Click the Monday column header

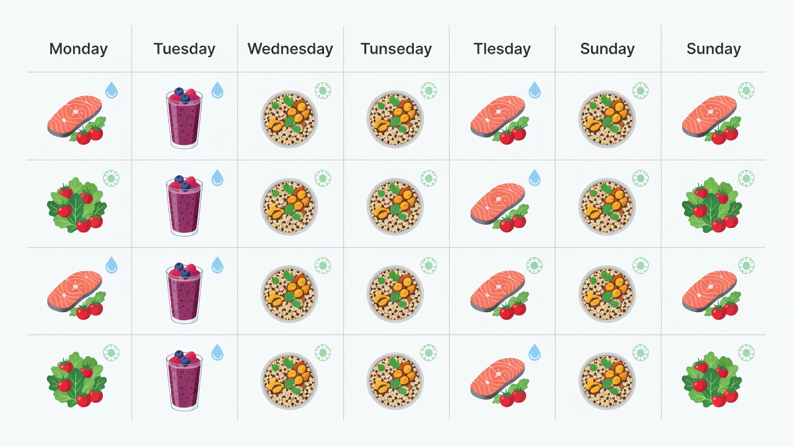click(x=78, y=49)
